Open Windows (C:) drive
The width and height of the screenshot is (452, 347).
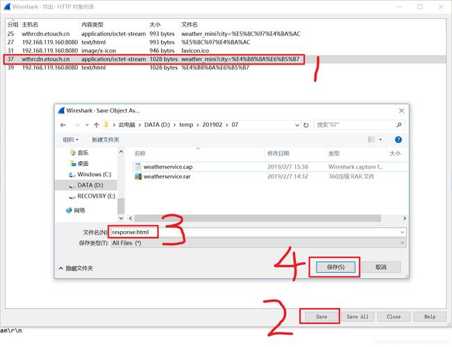[x=90, y=174]
